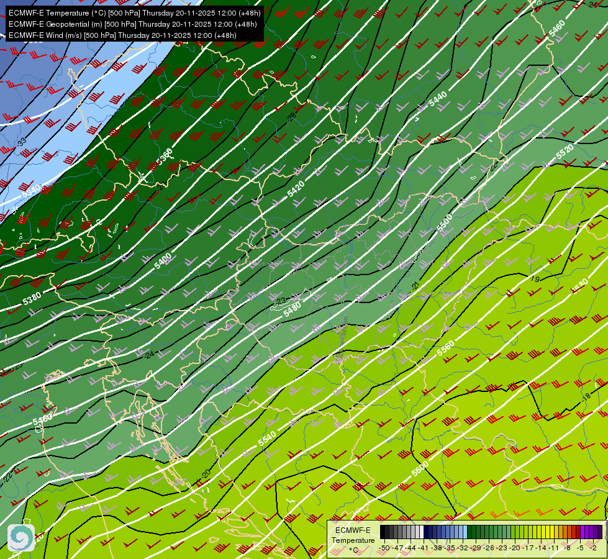Click the 5560 geopotential contour label

point(445,348)
